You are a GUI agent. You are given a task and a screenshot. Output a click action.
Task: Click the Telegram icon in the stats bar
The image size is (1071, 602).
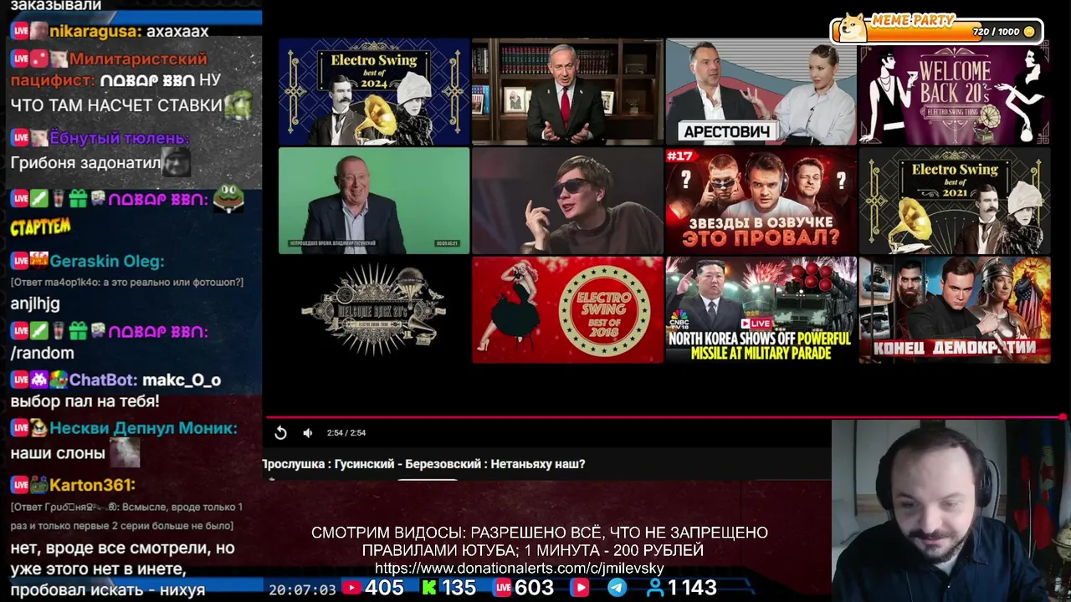[x=617, y=589]
